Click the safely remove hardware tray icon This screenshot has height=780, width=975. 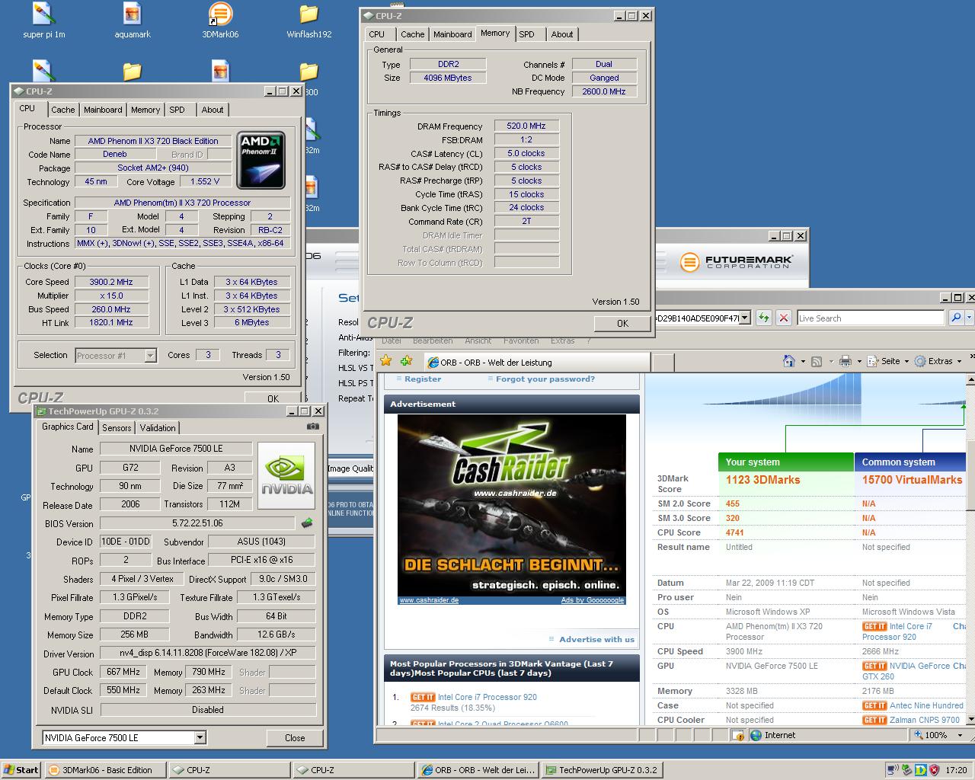pos(907,770)
